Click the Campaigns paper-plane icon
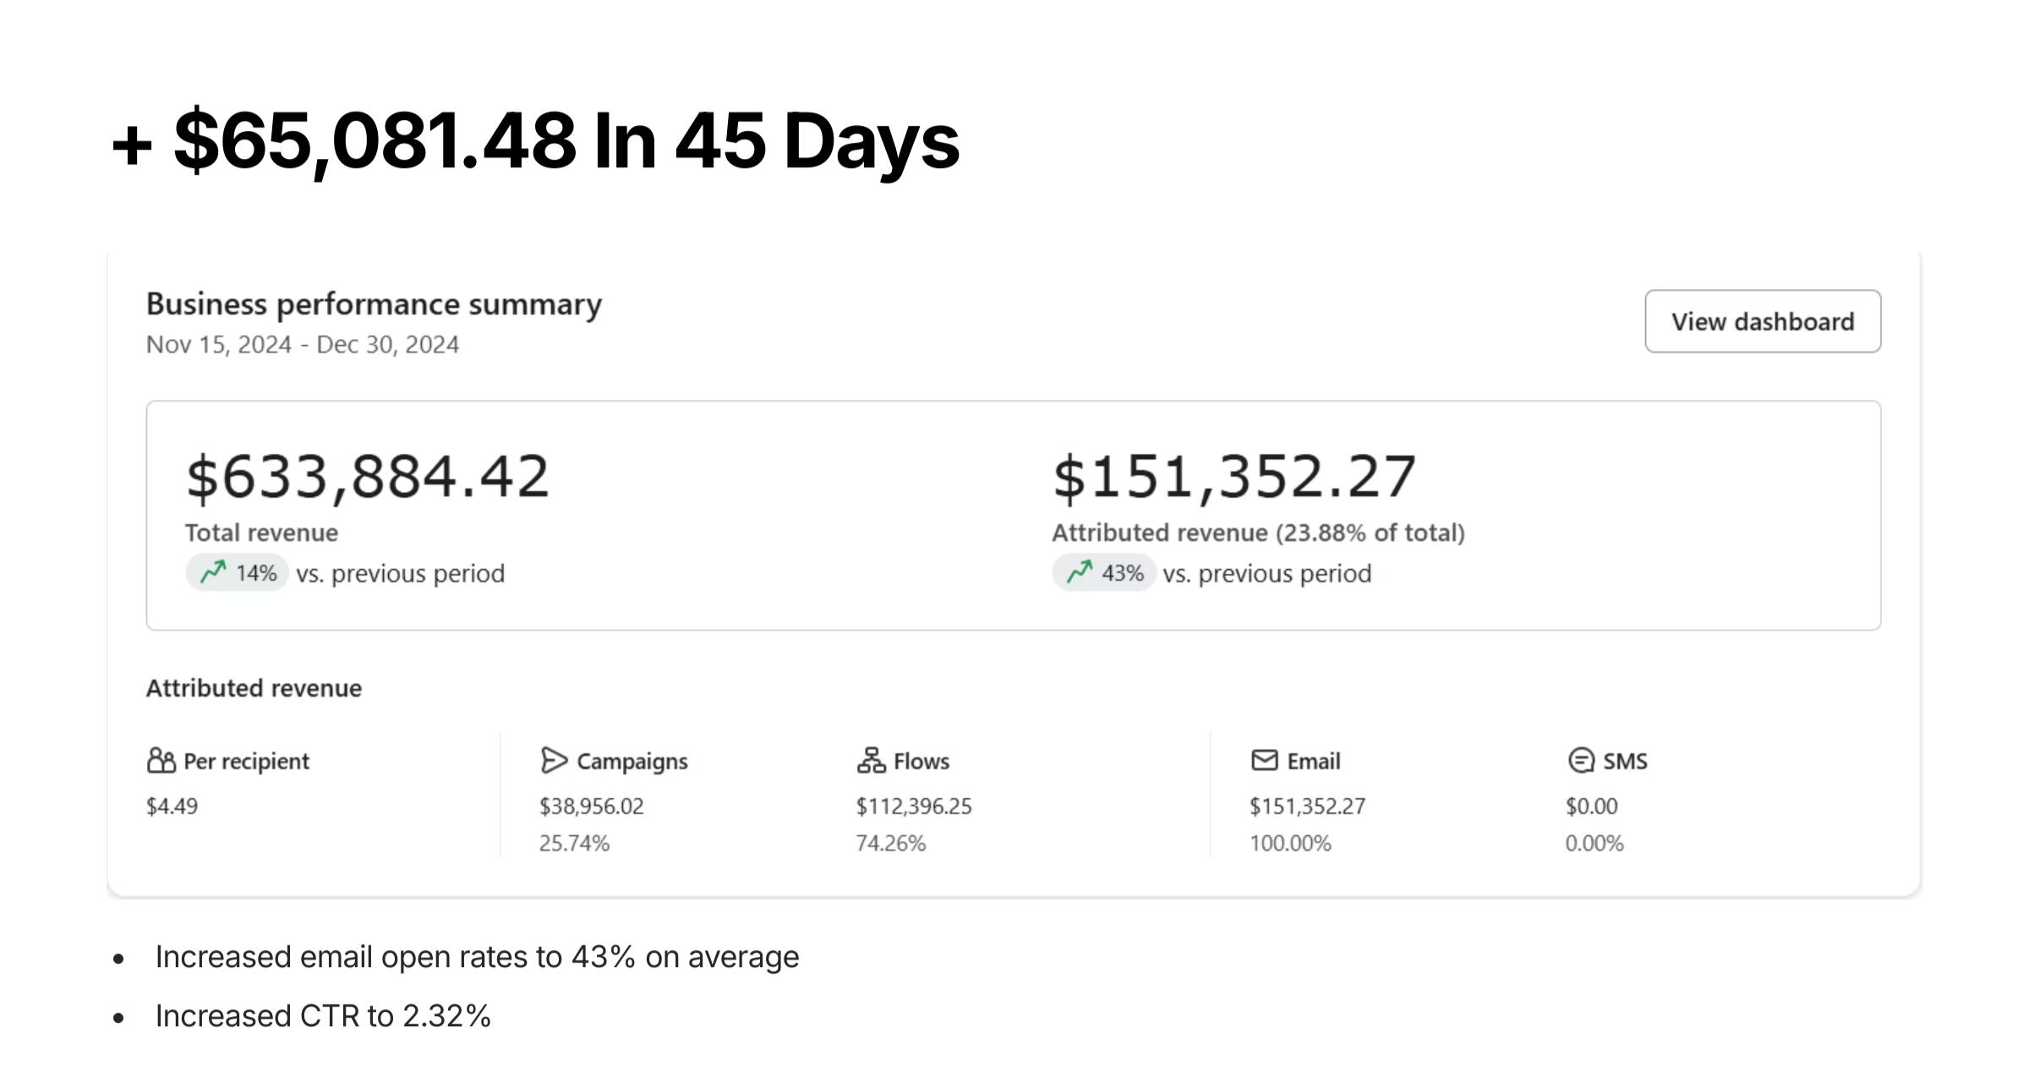Viewport: 2029px width, 1066px height. (553, 760)
